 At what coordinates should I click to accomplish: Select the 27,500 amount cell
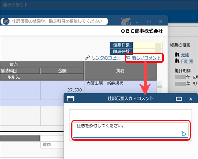[x=62, y=90]
